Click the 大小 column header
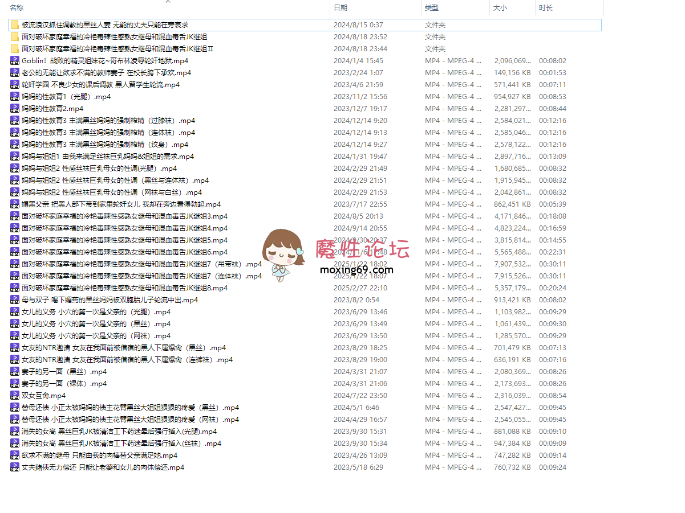 (x=500, y=8)
